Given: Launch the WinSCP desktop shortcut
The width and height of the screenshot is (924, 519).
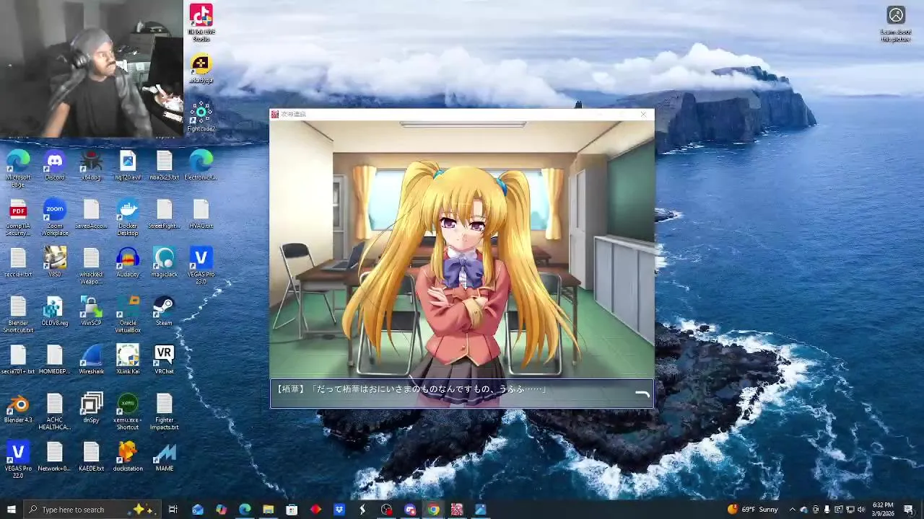Looking at the screenshot, I should click(x=91, y=311).
